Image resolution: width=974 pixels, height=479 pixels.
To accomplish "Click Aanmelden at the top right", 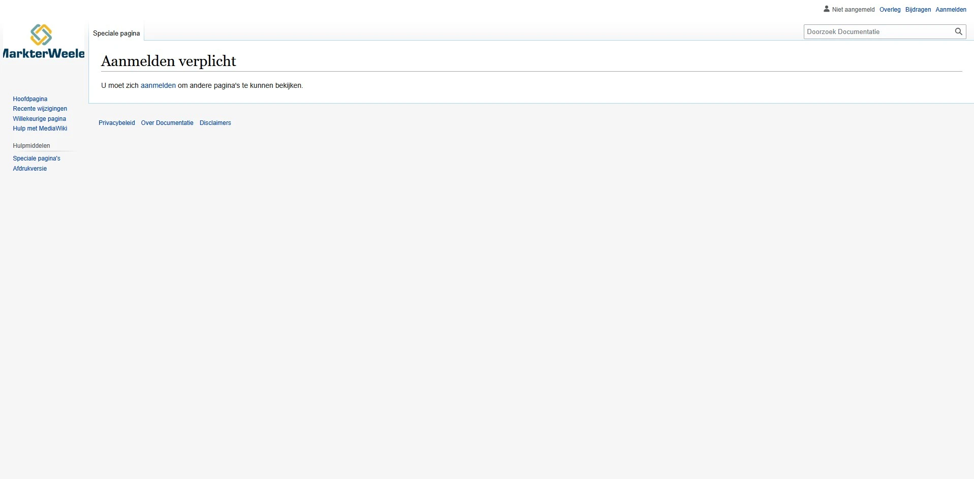I will (x=951, y=9).
